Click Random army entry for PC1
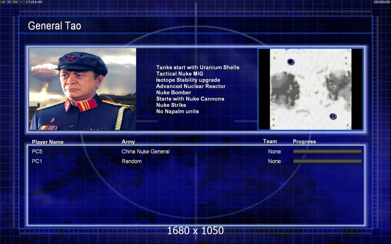Image resolution: width=391 pixels, height=244 pixels. coord(132,161)
